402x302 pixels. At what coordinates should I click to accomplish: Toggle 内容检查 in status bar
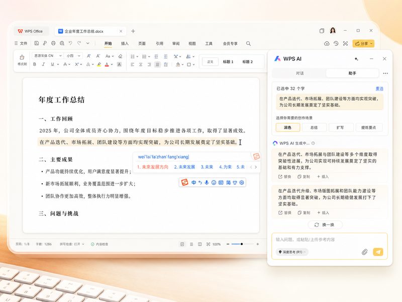(99, 244)
